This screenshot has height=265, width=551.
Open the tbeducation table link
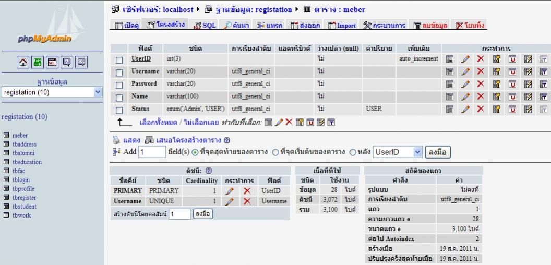(27, 162)
